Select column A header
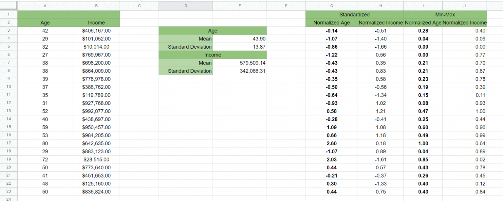Image resolution: width=503 pixels, height=201 pixels. tap(45, 6)
